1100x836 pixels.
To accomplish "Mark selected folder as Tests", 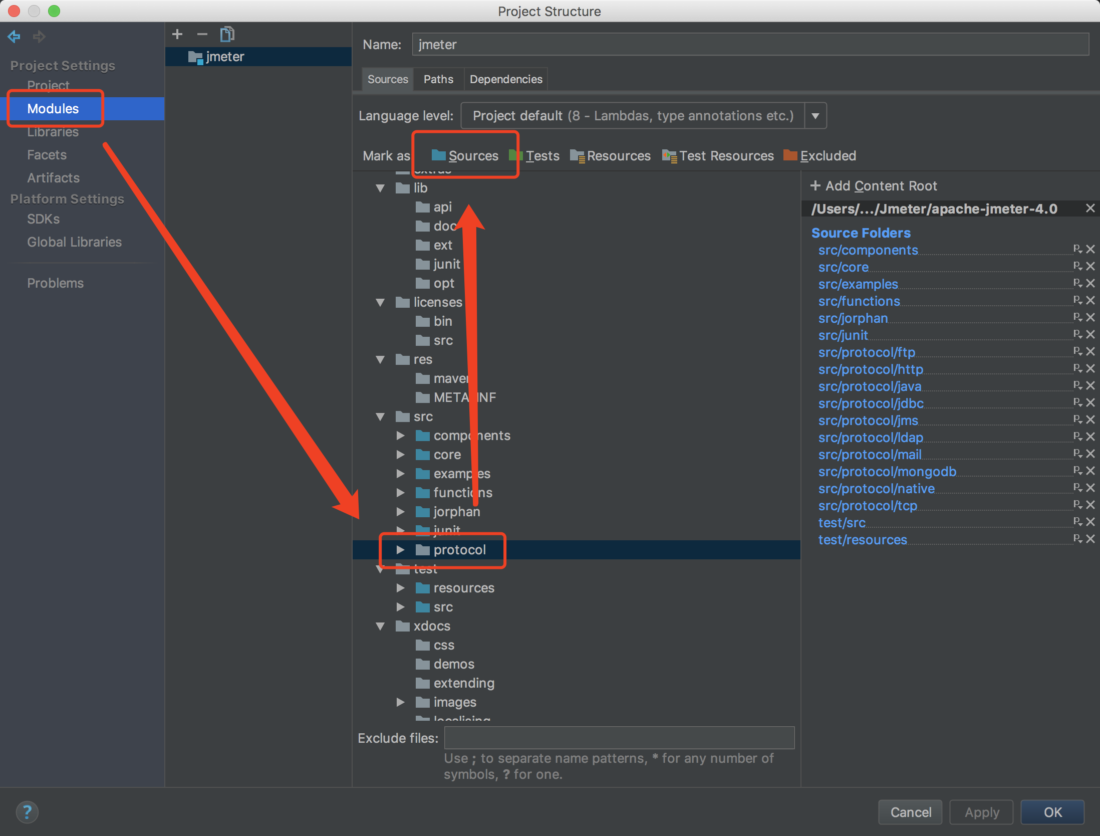I will 534,155.
